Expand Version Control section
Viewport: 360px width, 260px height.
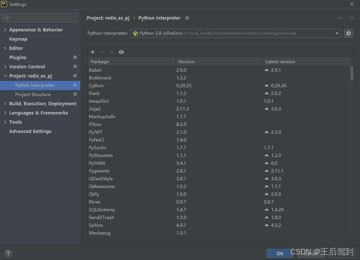point(5,66)
